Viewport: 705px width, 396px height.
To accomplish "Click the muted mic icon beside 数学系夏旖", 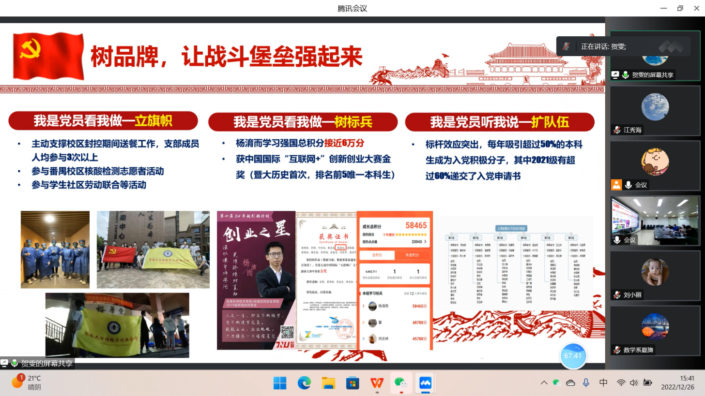I will pyautogui.click(x=617, y=350).
